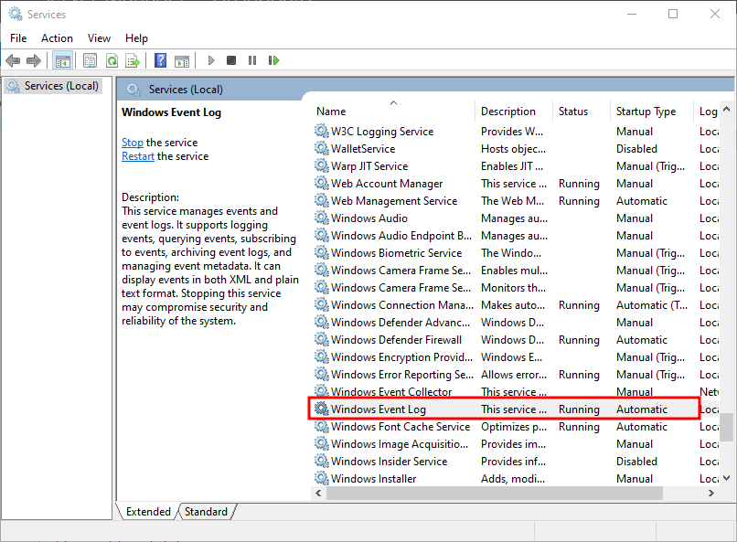The image size is (737, 542).
Task: Click the Stop Service square icon
Action: pos(231,60)
